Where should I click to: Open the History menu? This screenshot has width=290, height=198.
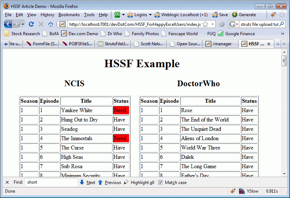click(x=47, y=15)
